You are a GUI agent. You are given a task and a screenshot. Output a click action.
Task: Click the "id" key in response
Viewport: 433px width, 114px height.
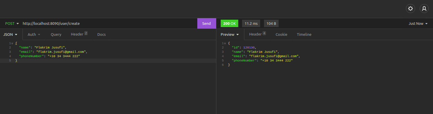tap(236, 47)
